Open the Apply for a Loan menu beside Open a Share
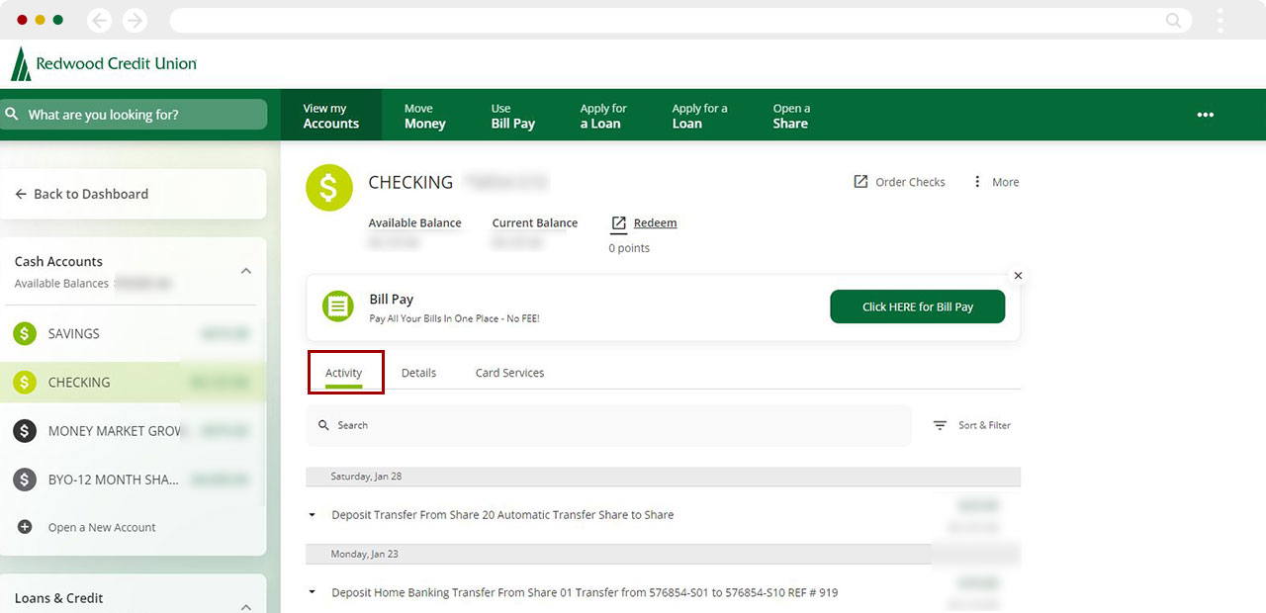The width and height of the screenshot is (1266, 613). tap(699, 116)
